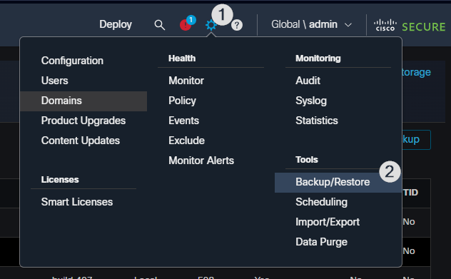The height and width of the screenshot is (279, 451).
Task: Select Backup/Restore under Tools
Action: point(338,183)
